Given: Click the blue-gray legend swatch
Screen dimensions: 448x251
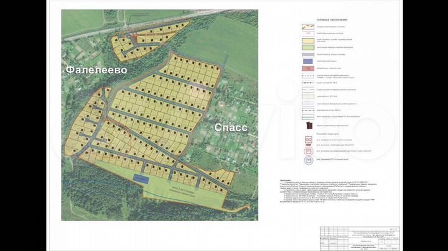Looking at the screenshot, I should tap(307, 61).
